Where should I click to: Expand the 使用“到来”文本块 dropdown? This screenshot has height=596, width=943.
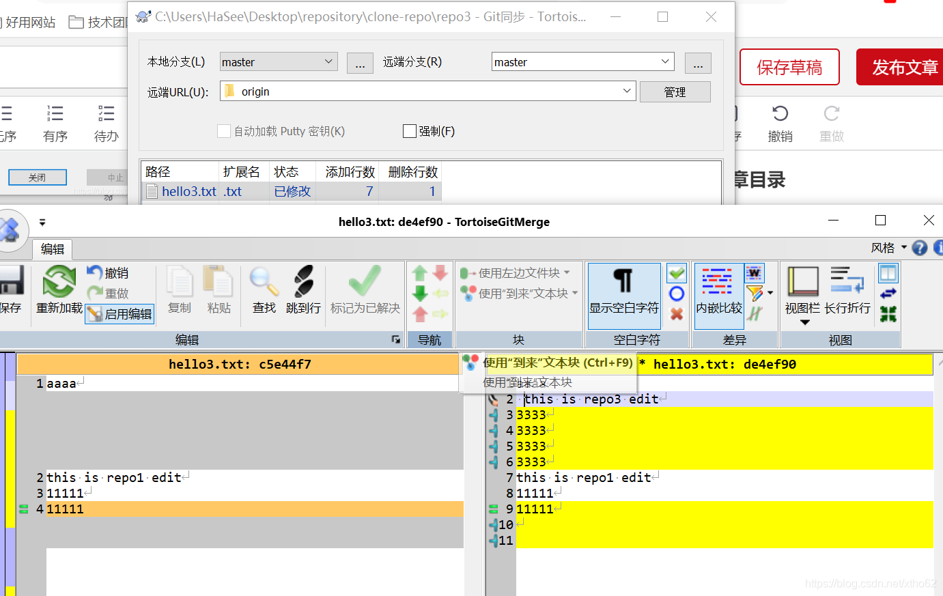575,293
